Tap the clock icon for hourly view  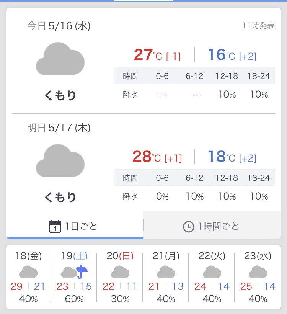pos(188,227)
